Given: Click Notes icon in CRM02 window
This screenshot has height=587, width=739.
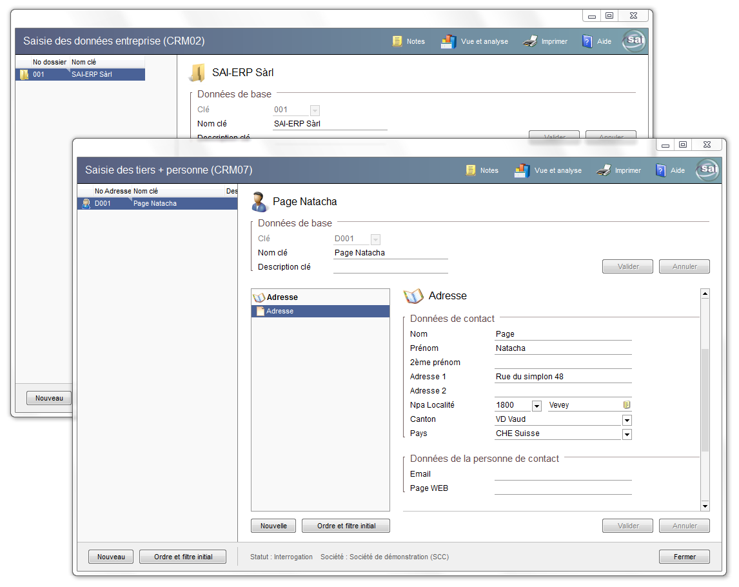Looking at the screenshot, I should [x=398, y=41].
